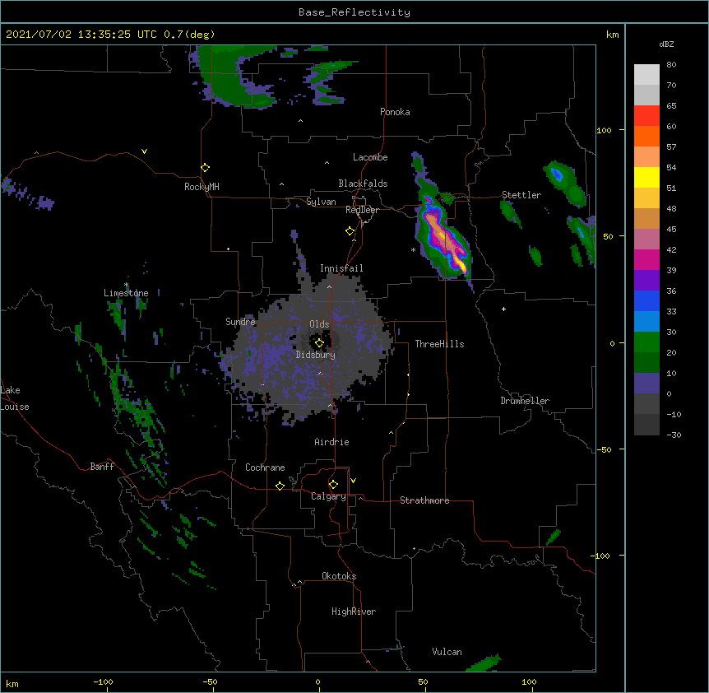709x693 pixels.
Task: Click the -100 tick label on bottom axis
Action: click(103, 682)
